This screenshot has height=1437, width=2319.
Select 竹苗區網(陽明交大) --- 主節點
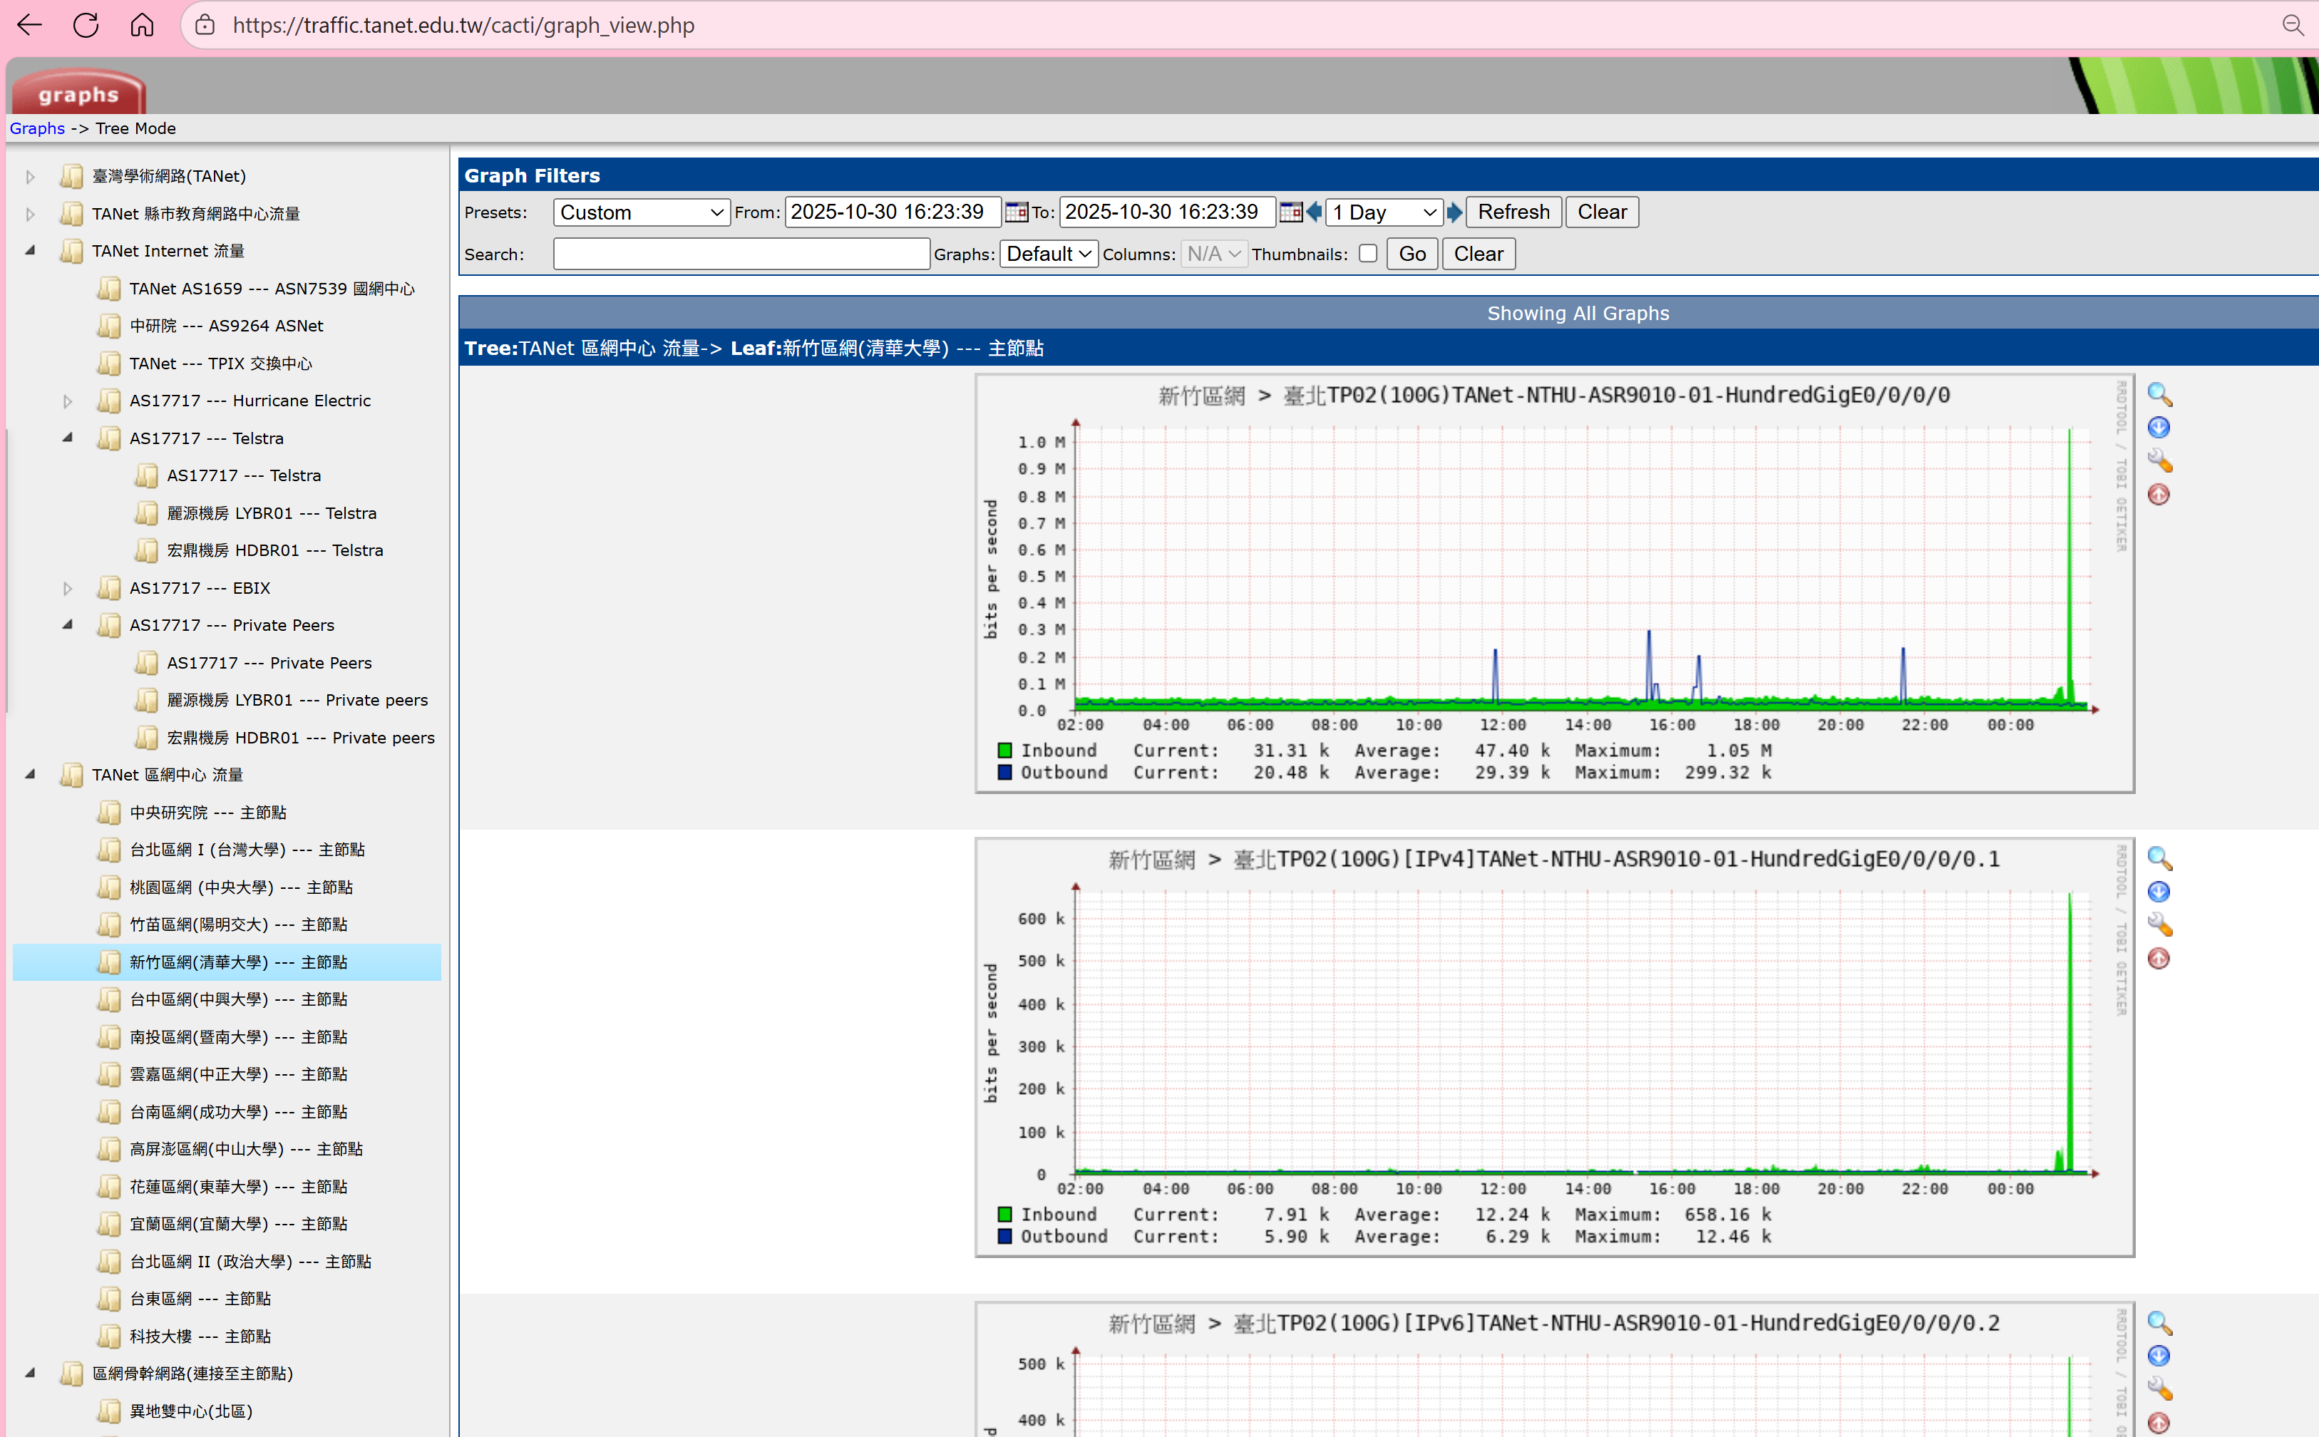(239, 924)
